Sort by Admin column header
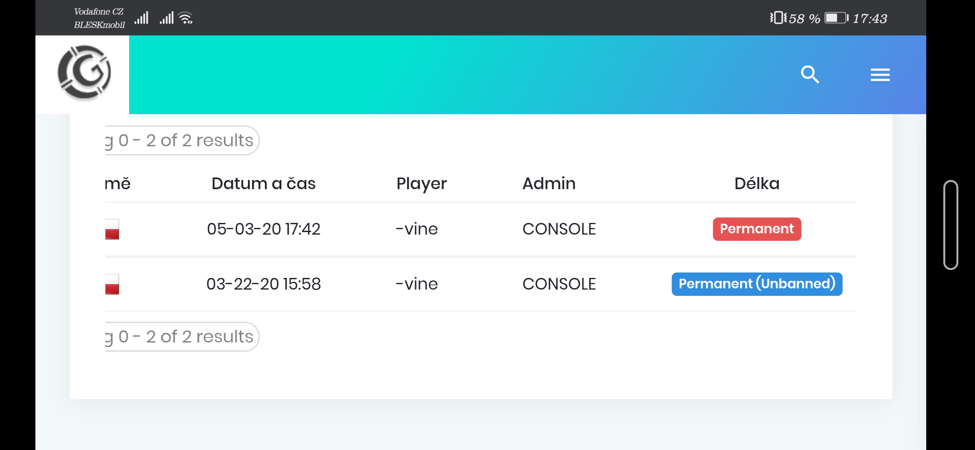 [x=549, y=183]
